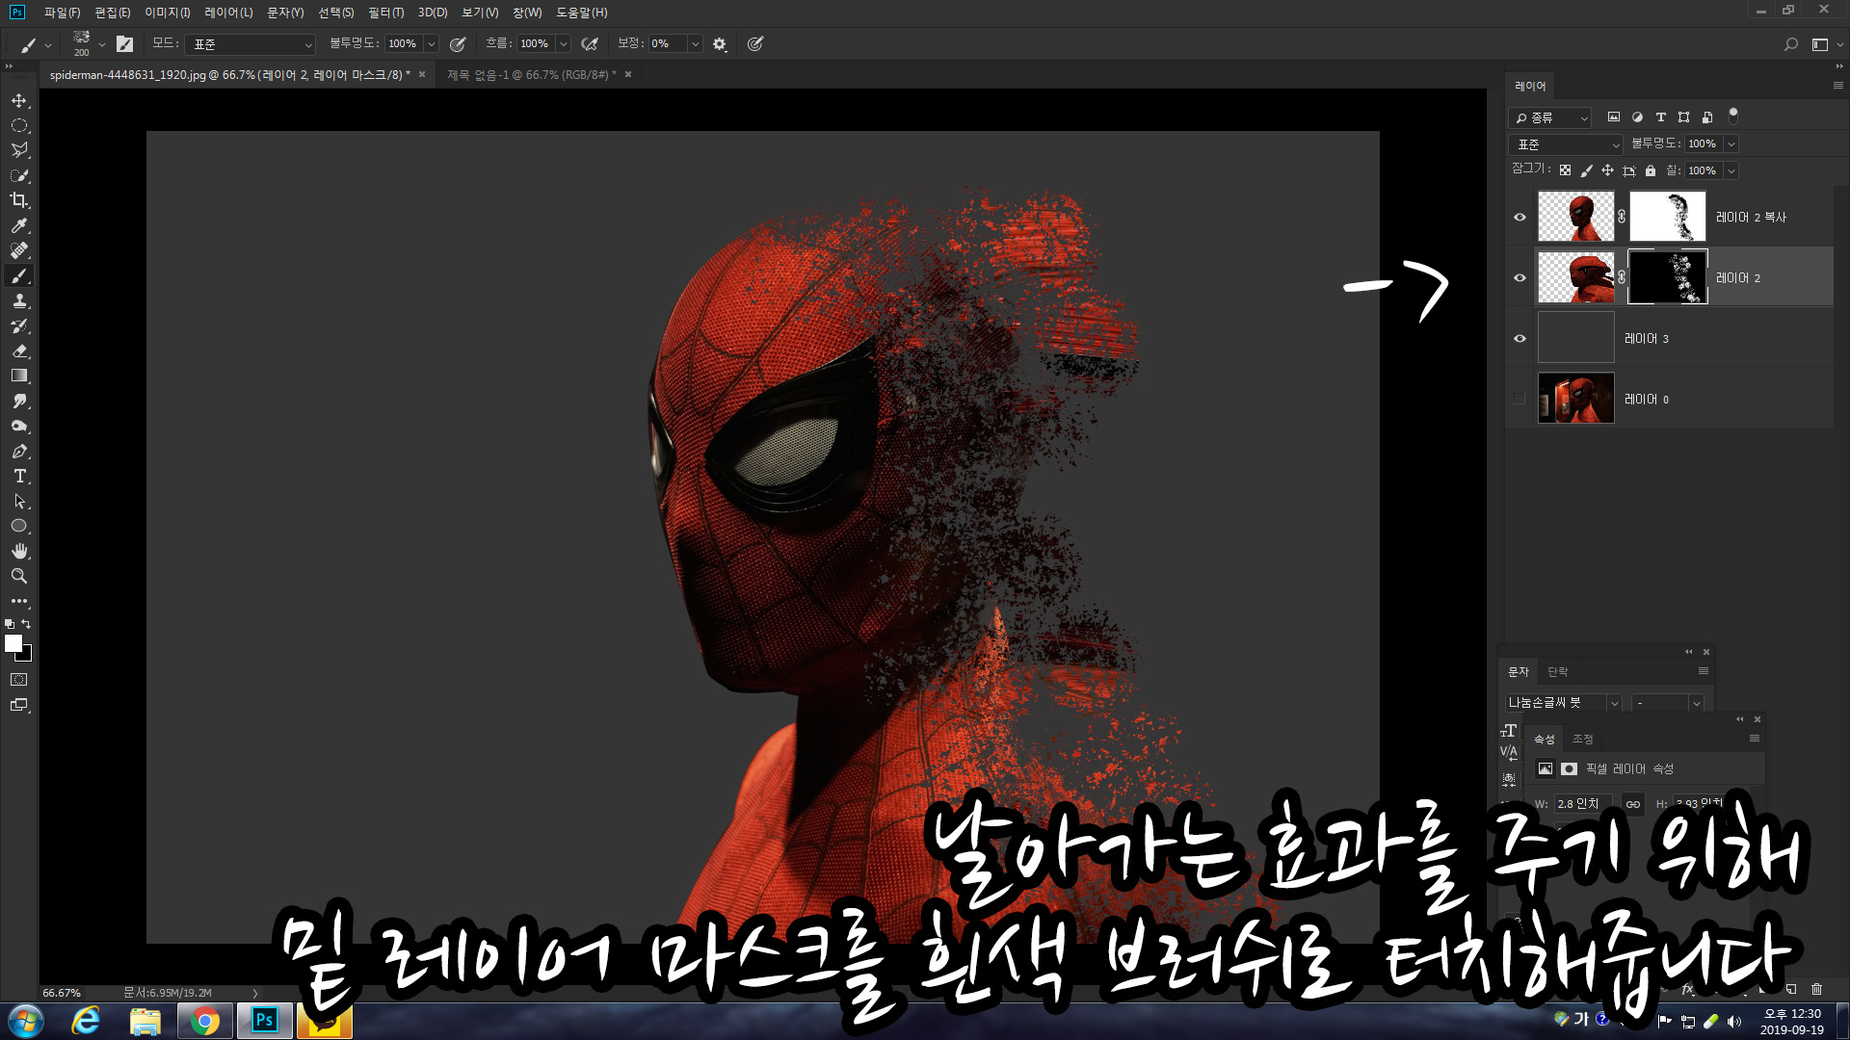The image size is (1850, 1040).
Task: Open the 나눔손글씨 붓 font dropdown
Action: click(1614, 703)
